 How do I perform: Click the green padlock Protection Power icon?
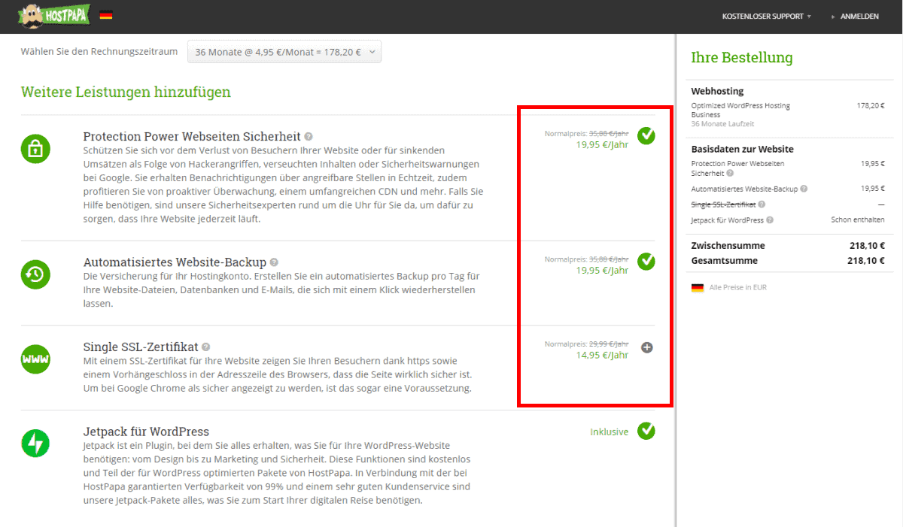point(35,150)
